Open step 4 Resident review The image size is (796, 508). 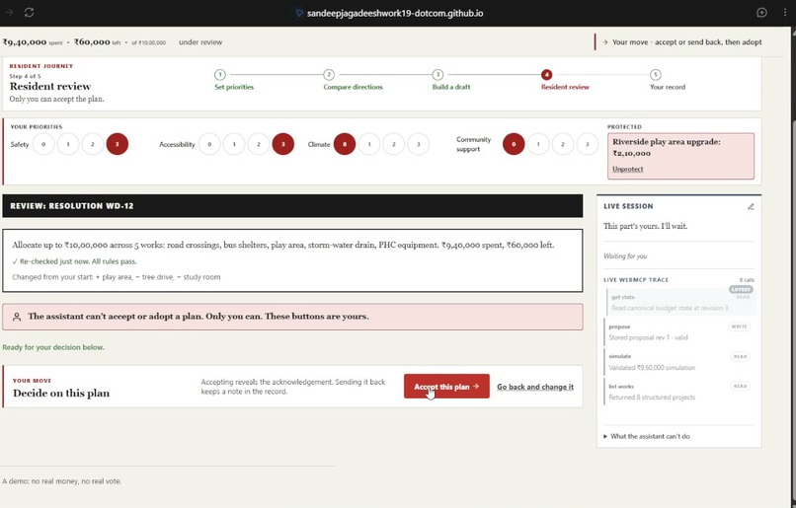coord(565,80)
